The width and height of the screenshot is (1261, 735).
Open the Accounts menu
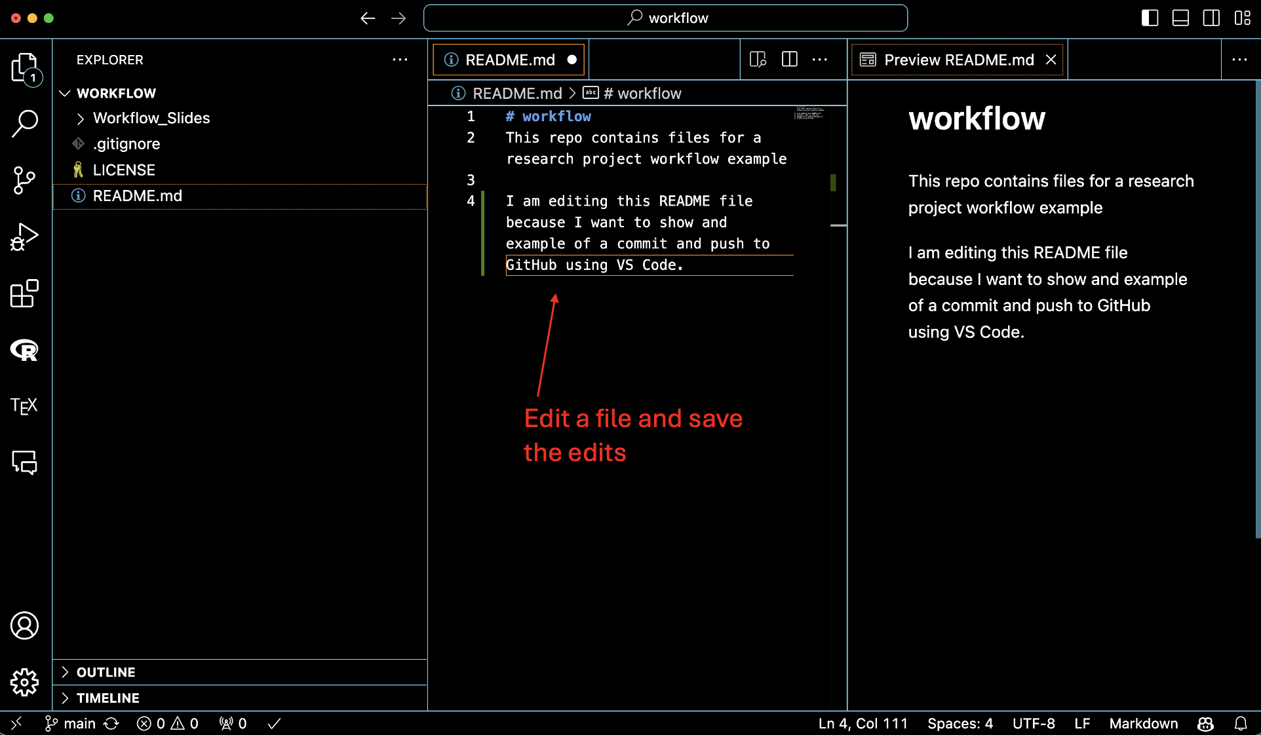click(25, 626)
